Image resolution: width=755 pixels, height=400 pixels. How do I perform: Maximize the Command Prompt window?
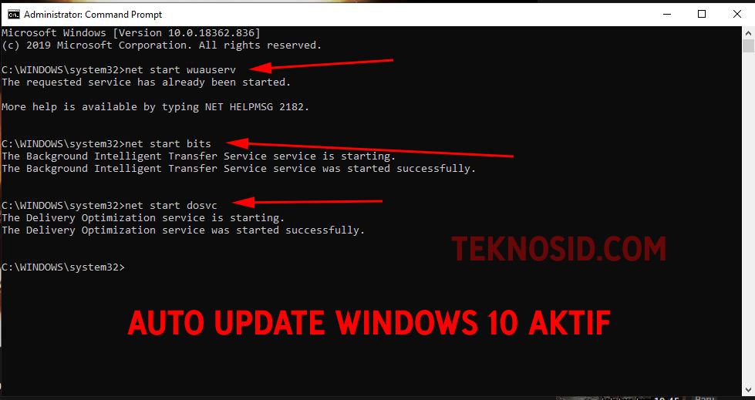point(702,15)
